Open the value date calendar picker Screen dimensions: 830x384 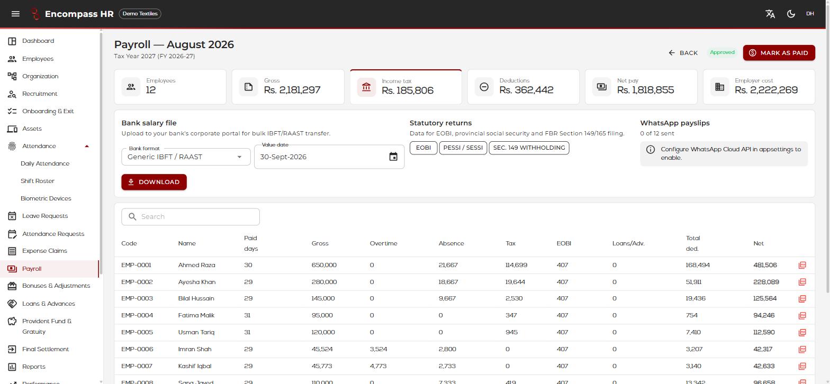[393, 157]
